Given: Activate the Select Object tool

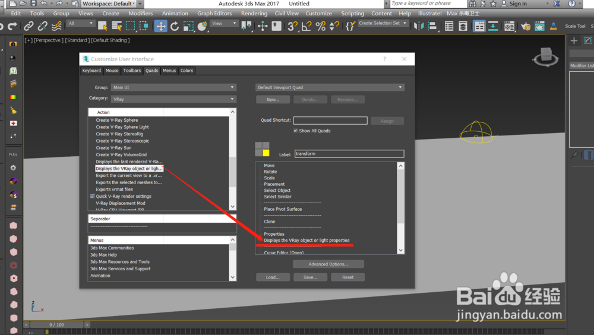Looking at the screenshot, I should (102, 26).
